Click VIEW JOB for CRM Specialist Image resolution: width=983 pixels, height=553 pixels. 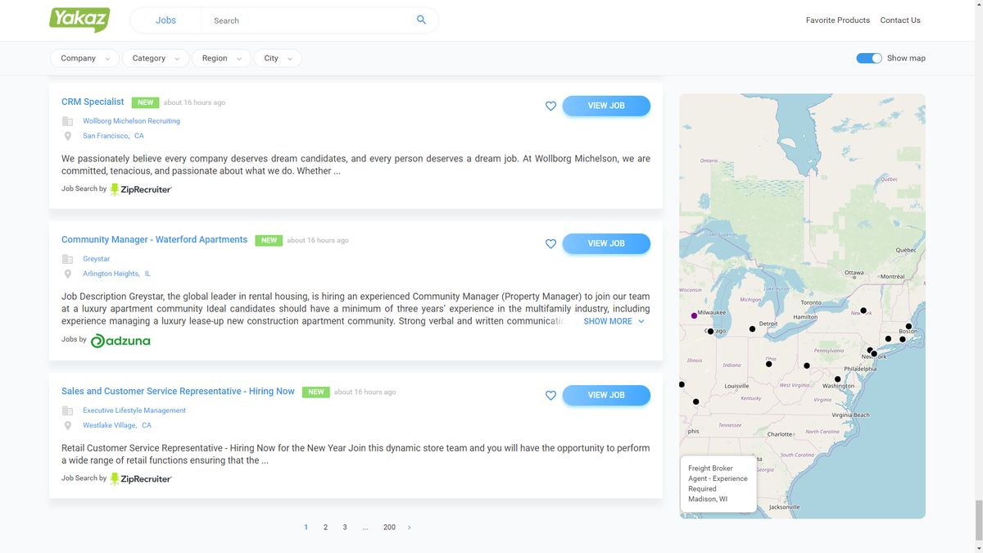pyautogui.click(x=606, y=106)
